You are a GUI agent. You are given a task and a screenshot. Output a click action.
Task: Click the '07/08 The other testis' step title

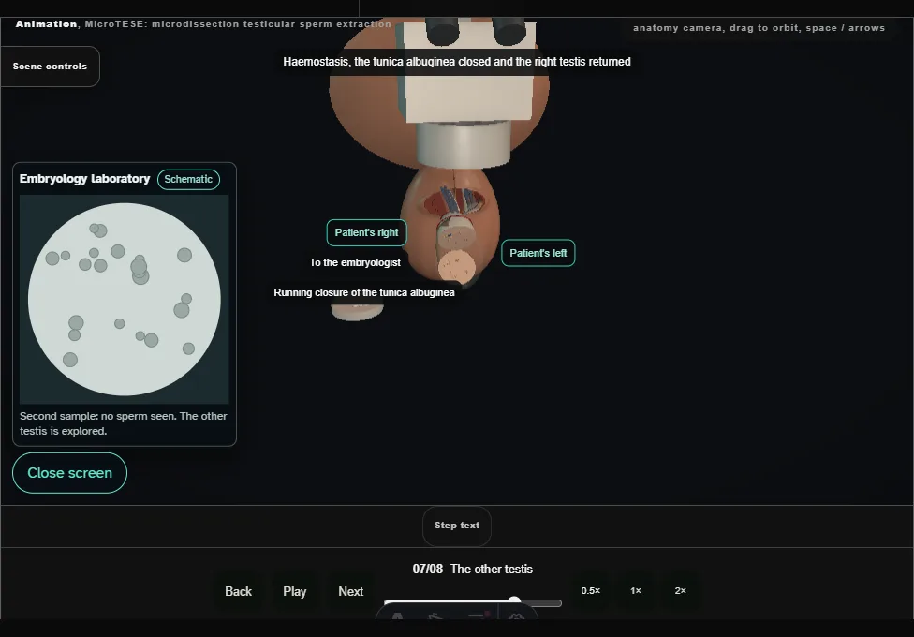pyautogui.click(x=473, y=569)
